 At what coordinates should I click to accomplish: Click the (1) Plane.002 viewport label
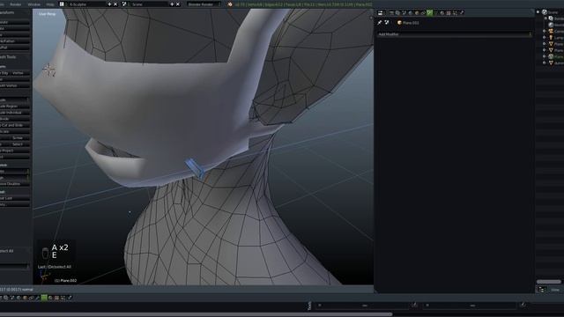point(65,281)
